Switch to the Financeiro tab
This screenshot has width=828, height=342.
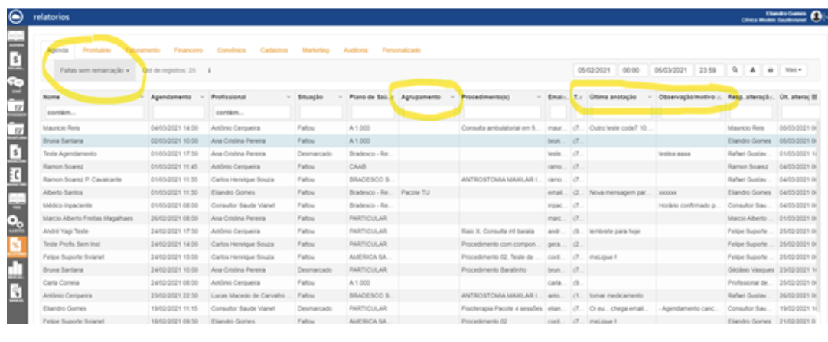(188, 50)
